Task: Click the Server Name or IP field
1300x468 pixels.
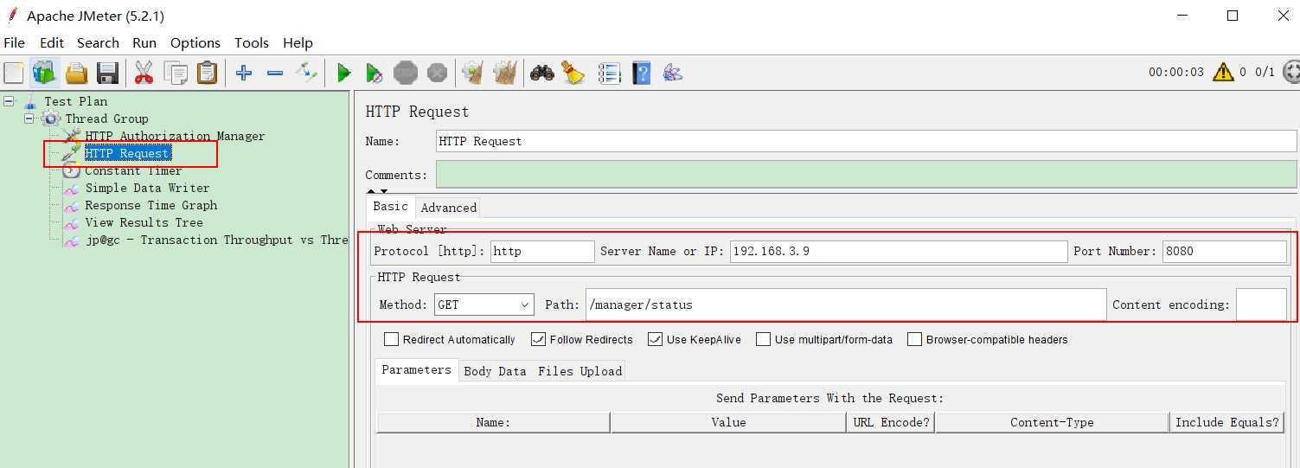Action: [899, 251]
